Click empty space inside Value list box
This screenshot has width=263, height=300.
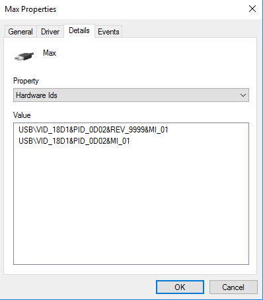(131, 203)
